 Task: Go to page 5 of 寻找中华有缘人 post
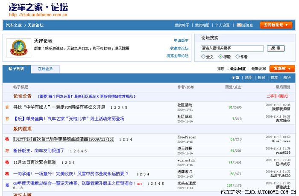click(126, 107)
